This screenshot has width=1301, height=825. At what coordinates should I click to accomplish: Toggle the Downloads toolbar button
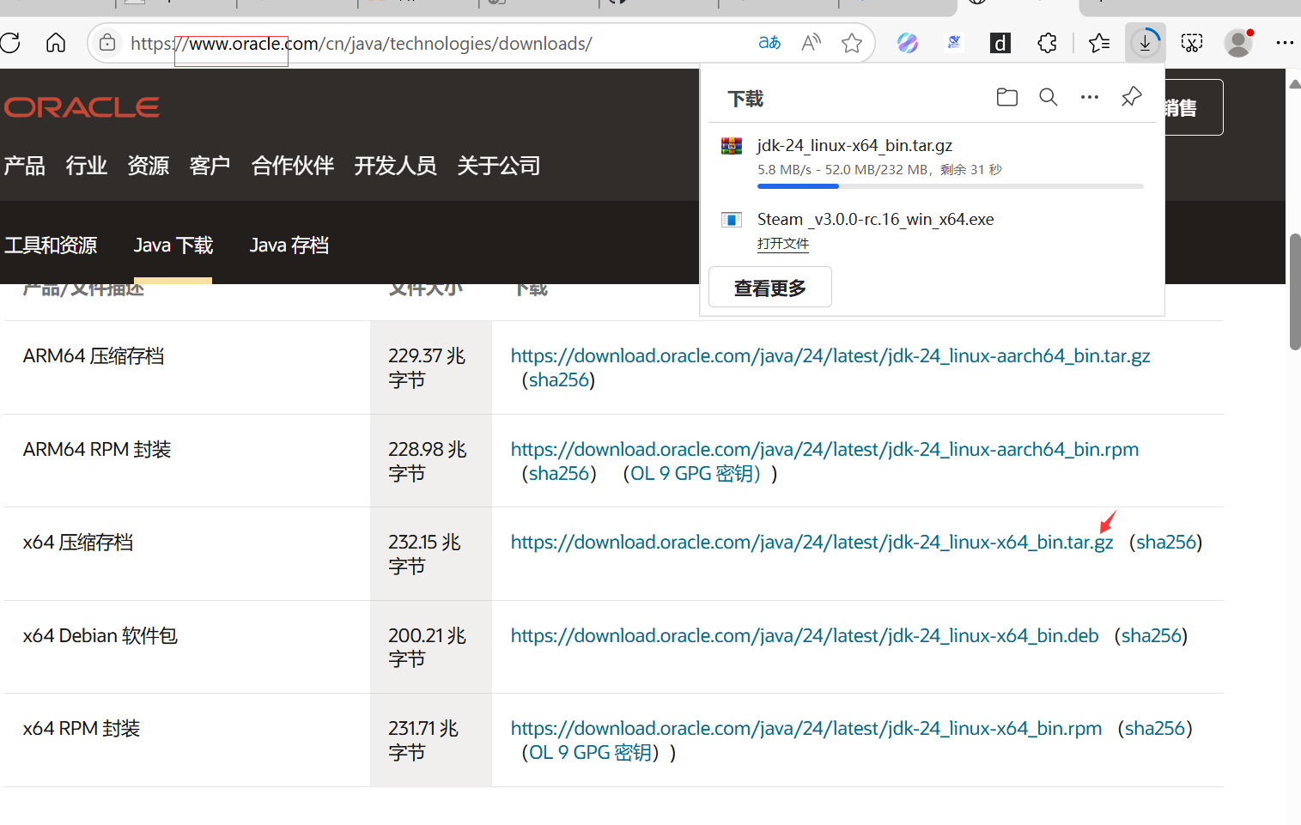(1146, 43)
